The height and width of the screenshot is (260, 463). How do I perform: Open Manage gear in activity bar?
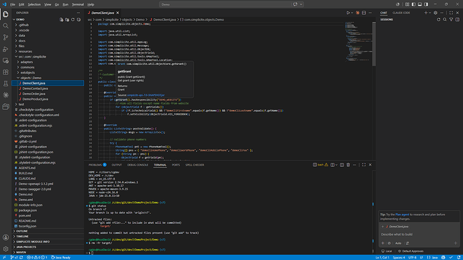5,249
